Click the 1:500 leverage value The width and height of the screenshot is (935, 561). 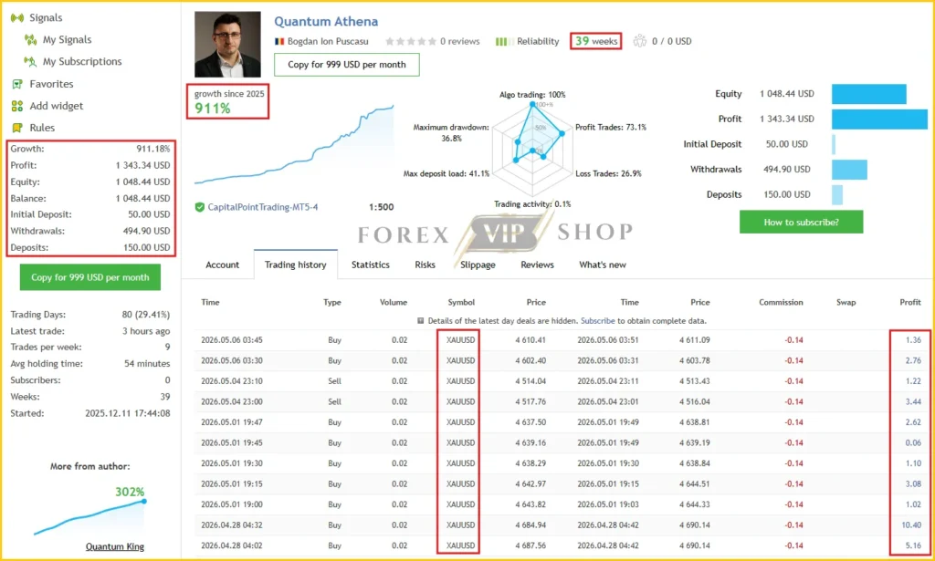tap(381, 207)
